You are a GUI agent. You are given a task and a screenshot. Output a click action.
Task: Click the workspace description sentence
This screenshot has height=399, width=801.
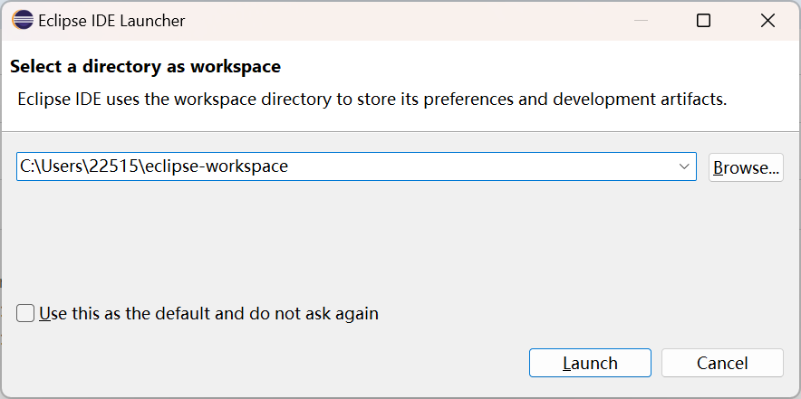(x=372, y=99)
